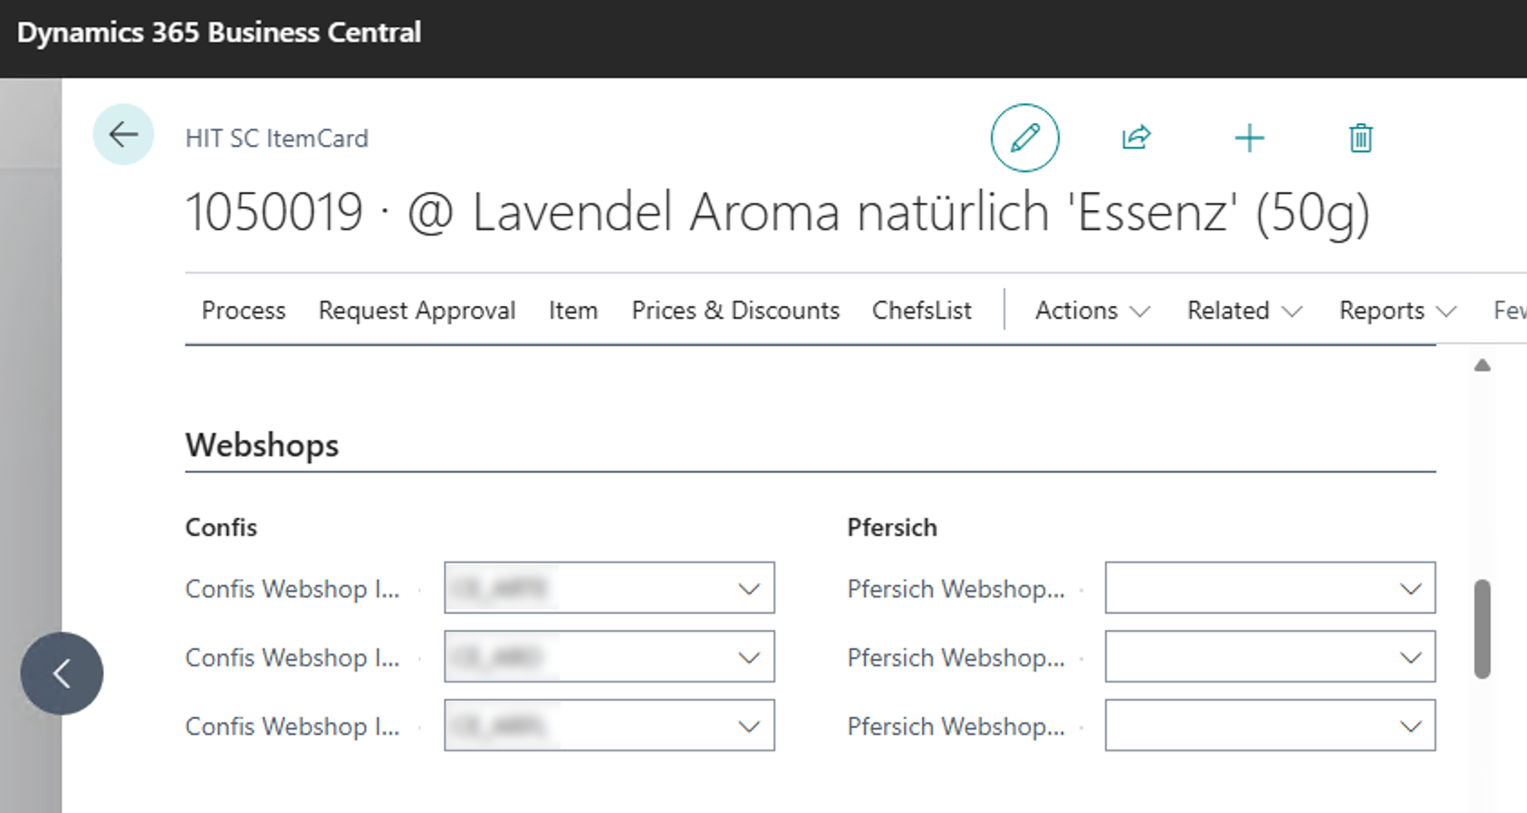Click the trash delete icon
Screen dimensions: 1527x813
(1360, 139)
